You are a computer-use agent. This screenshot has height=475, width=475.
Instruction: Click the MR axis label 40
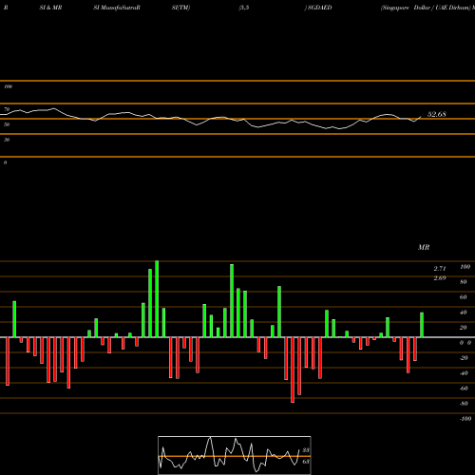coord(464,313)
